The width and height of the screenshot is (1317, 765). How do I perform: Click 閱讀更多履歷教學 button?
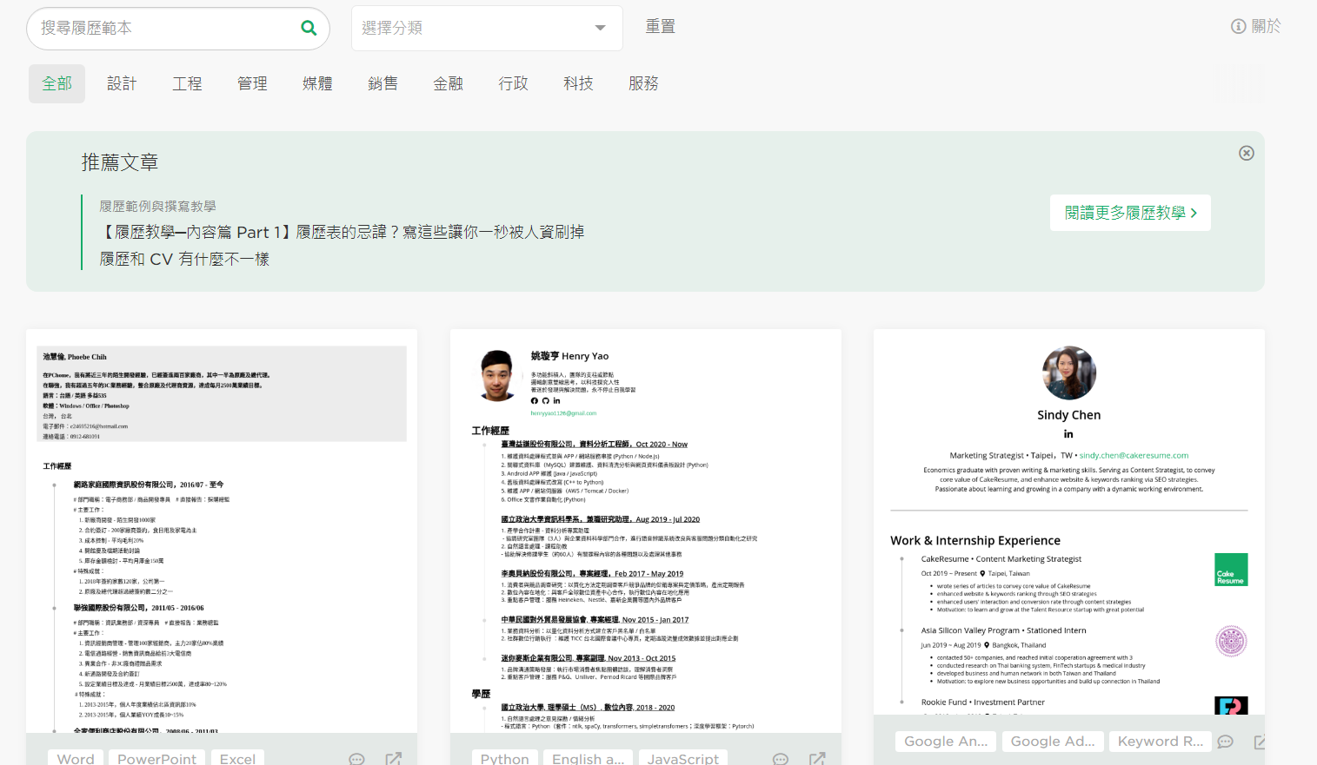1130,213
